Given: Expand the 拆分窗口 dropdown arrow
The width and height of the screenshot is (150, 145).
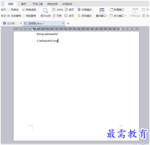Looking at the screenshot, I should (125, 16).
